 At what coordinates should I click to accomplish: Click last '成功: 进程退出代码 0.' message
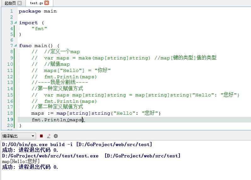pyautogui.click(x=30, y=167)
